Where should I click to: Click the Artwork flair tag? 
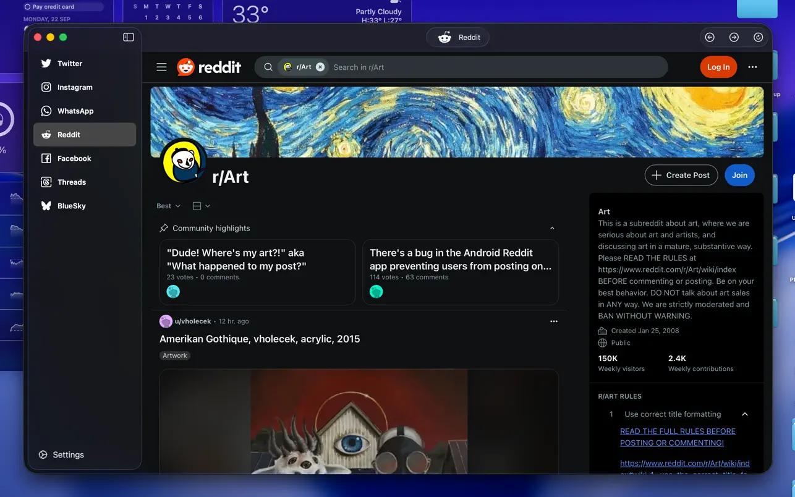coord(175,355)
